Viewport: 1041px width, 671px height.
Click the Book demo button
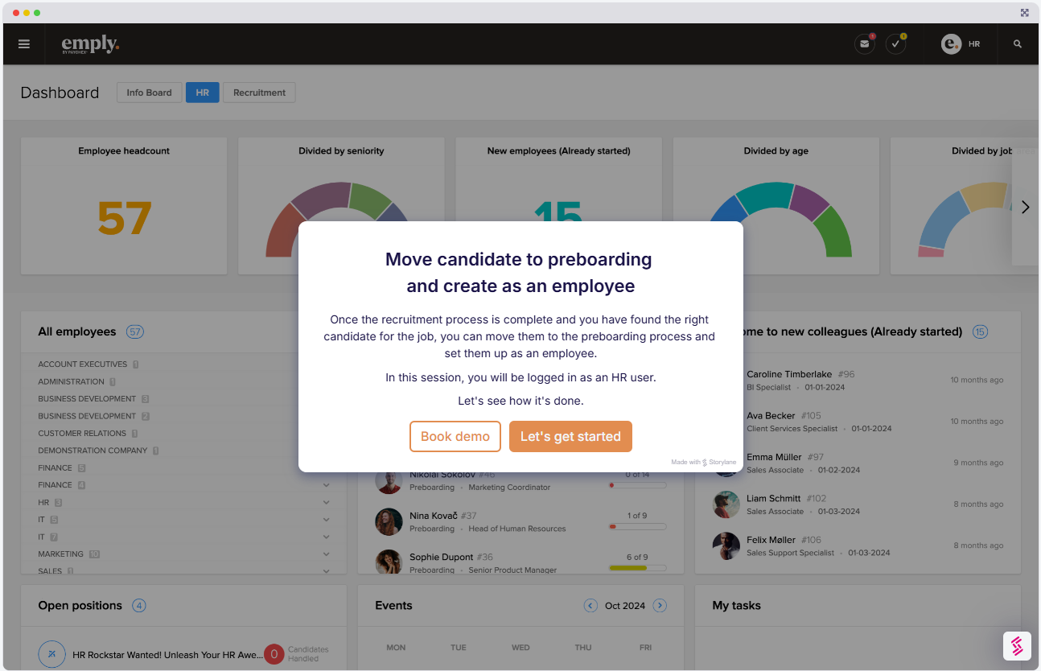pyautogui.click(x=455, y=436)
